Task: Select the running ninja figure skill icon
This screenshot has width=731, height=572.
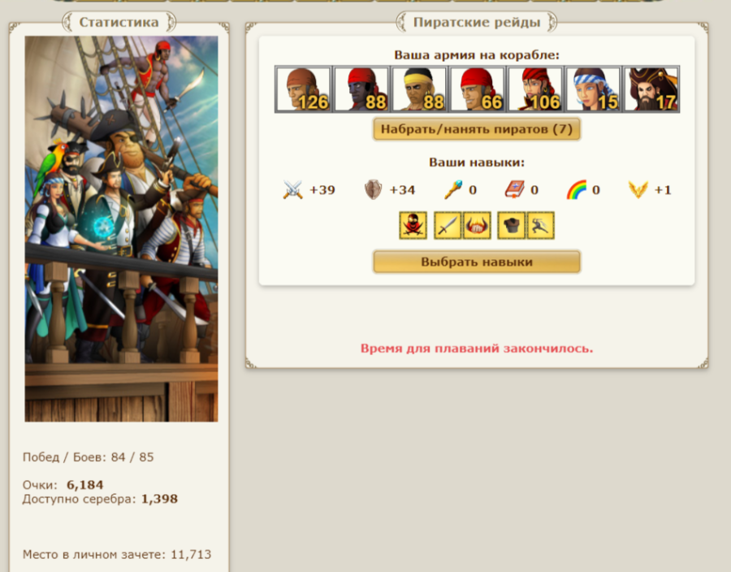Action: pyautogui.click(x=540, y=226)
